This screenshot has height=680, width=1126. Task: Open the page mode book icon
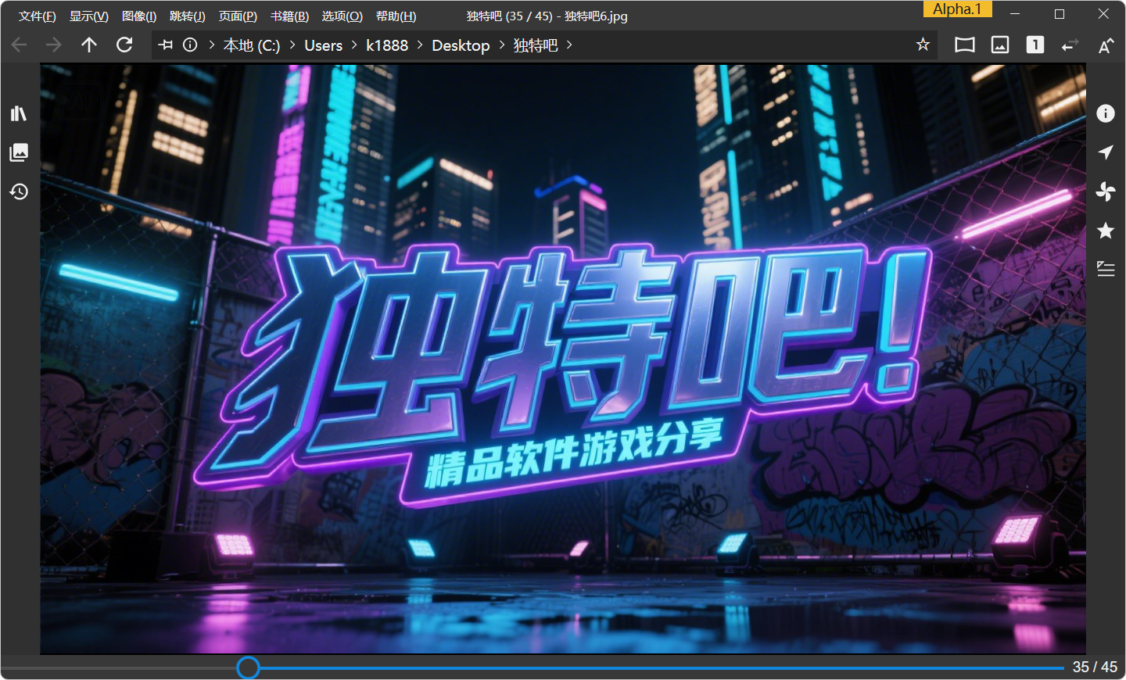coord(965,45)
